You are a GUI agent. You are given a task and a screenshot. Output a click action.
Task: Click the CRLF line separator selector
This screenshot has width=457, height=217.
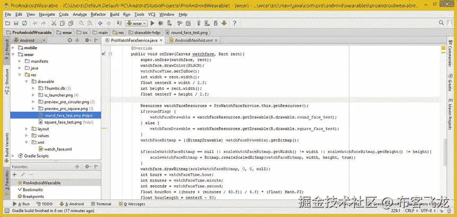pos(411,210)
